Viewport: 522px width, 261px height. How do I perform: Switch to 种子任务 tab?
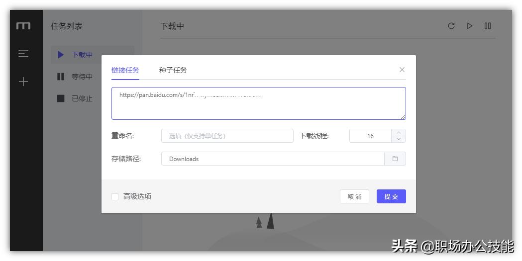coord(173,70)
